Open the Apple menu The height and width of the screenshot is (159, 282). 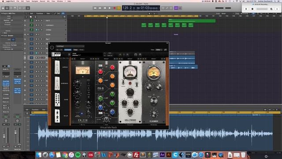point(3,1)
